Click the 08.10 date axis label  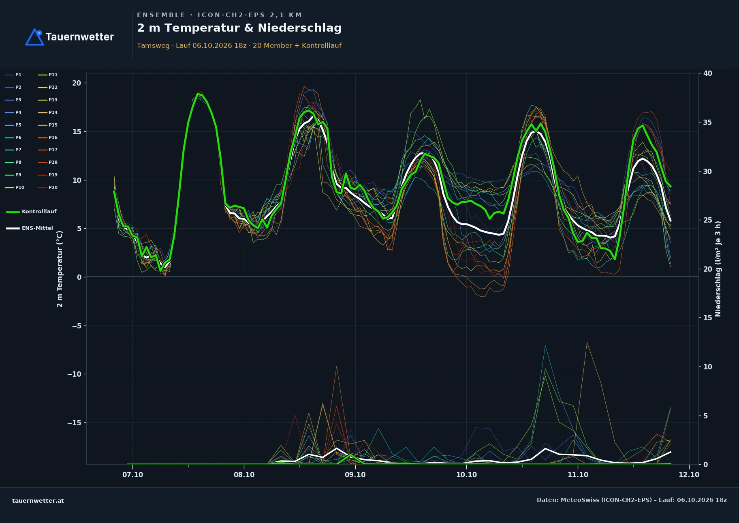pyautogui.click(x=244, y=475)
